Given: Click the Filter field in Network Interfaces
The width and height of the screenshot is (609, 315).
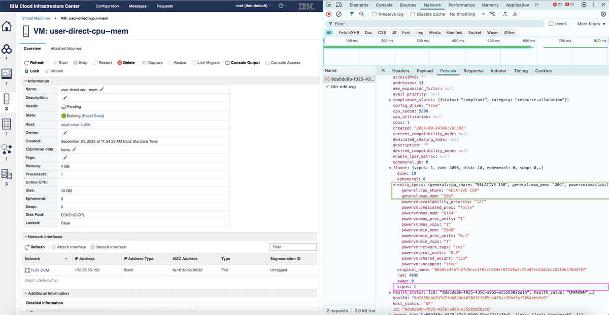Looking at the screenshot, I should point(292,247).
